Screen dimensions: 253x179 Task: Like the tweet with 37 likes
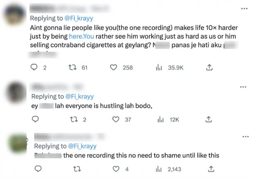[115, 119]
